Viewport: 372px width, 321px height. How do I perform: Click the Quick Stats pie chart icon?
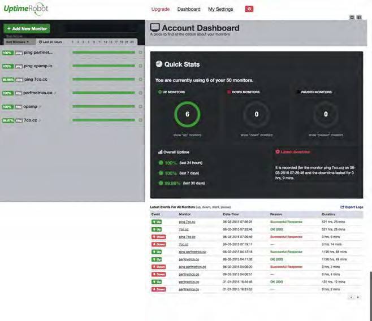159,64
